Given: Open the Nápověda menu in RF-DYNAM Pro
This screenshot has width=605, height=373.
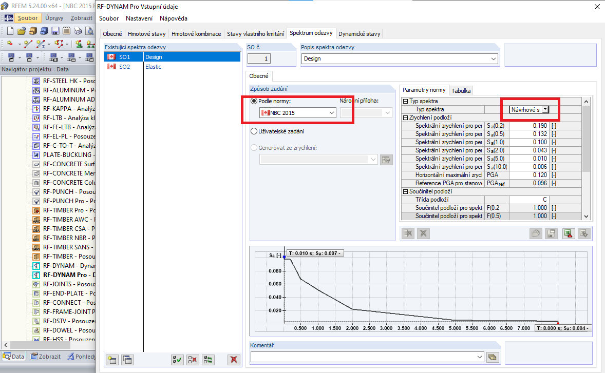Looking at the screenshot, I should point(174,18).
